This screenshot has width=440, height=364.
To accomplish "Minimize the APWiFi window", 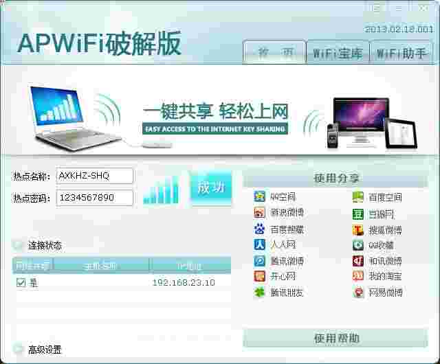I will pyautogui.click(x=399, y=8).
